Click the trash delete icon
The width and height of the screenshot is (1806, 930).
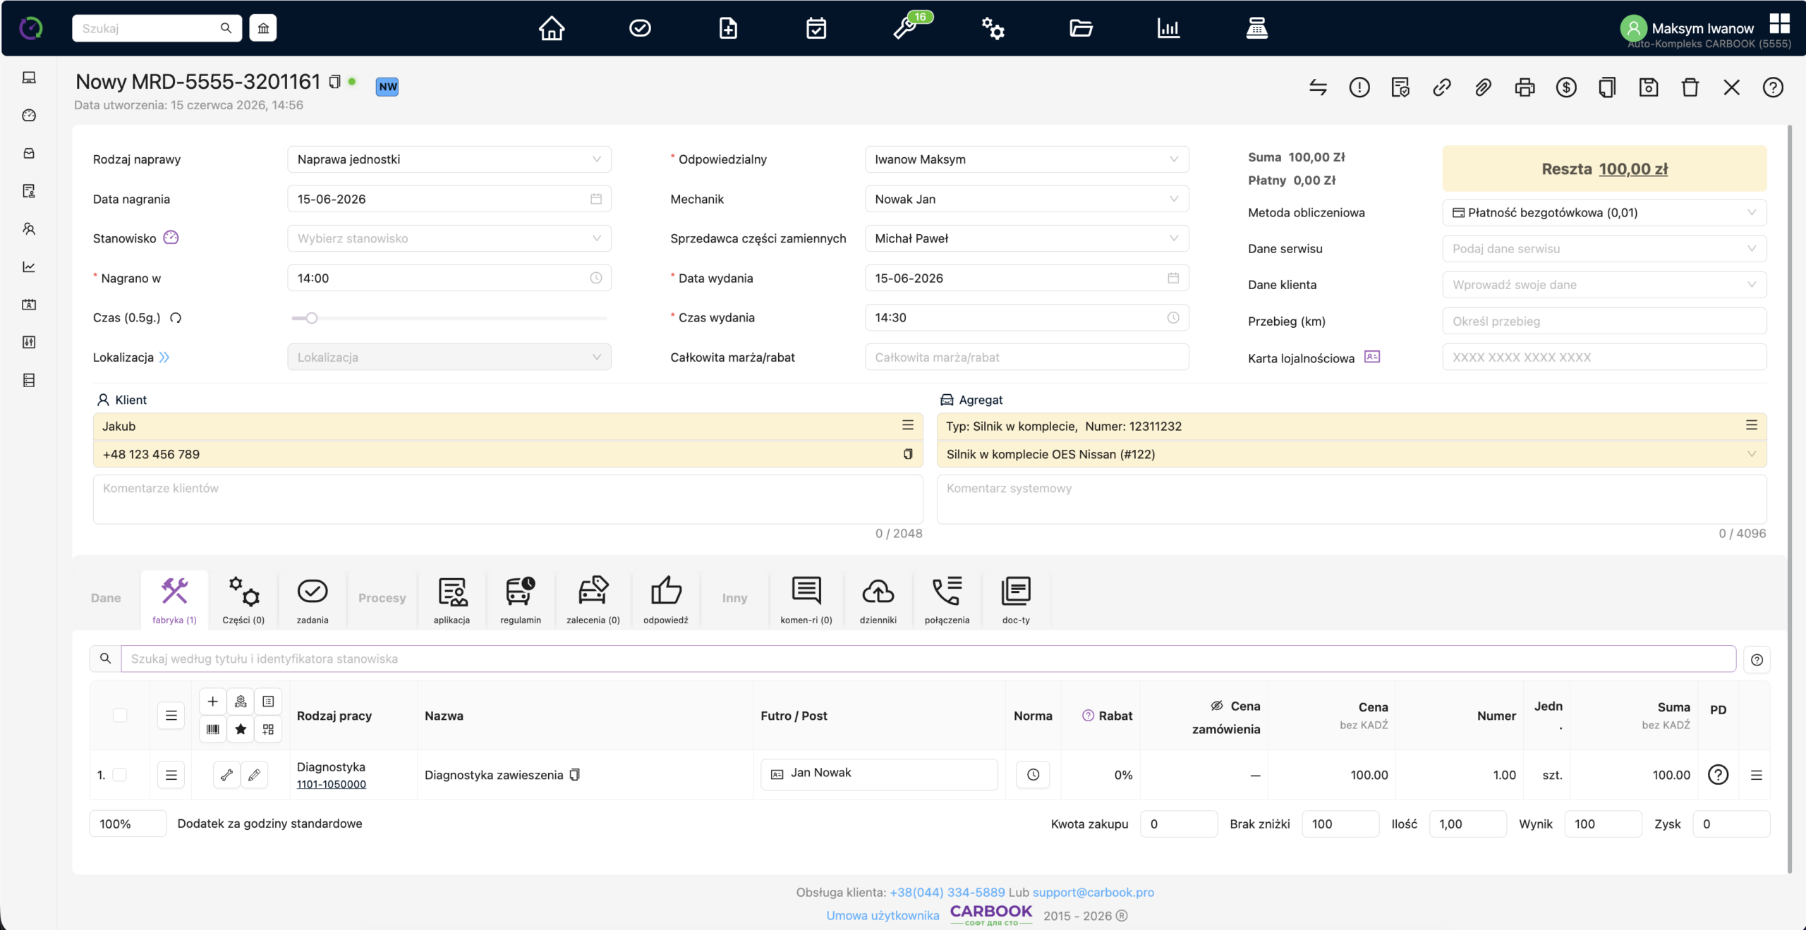click(1690, 87)
